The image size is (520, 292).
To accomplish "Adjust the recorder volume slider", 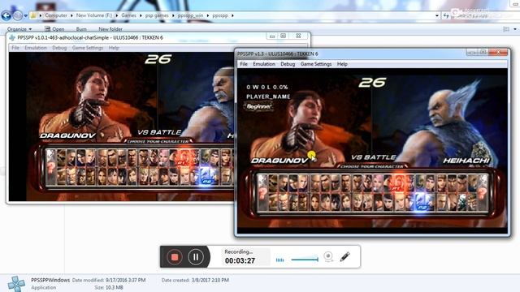I will click(305, 260).
